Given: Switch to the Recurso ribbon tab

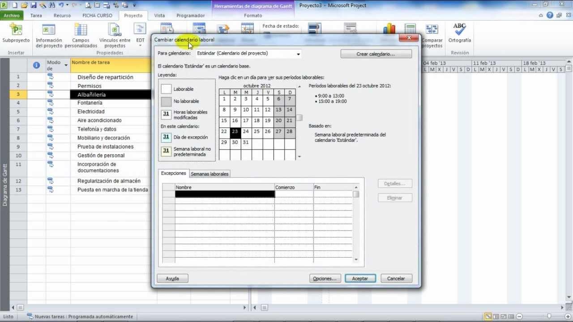Looking at the screenshot, I should [62, 15].
